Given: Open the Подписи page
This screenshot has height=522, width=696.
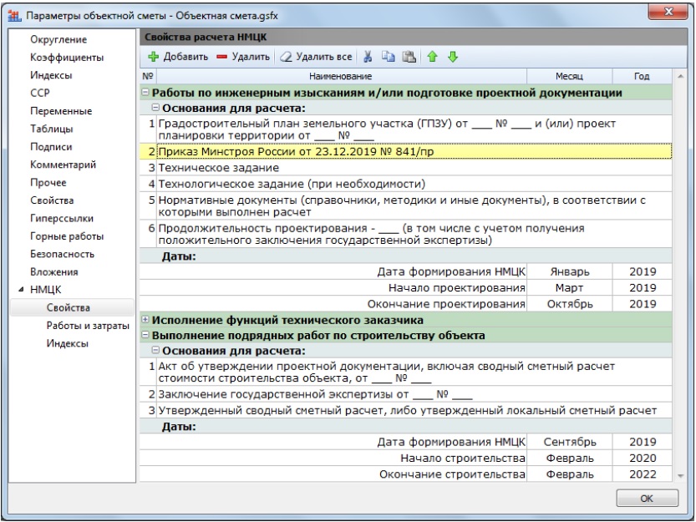Looking at the screenshot, I should point(51,146).
